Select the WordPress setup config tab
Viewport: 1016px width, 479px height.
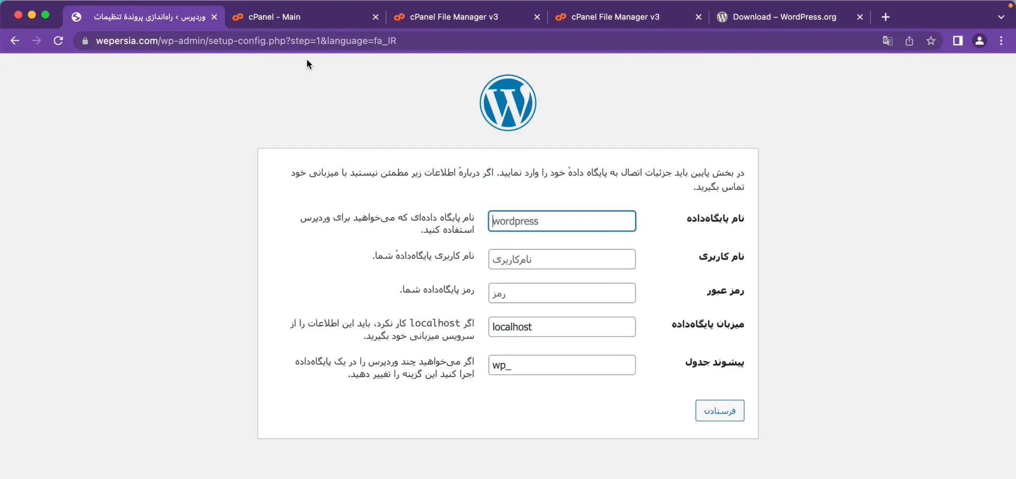pos(143,17)
